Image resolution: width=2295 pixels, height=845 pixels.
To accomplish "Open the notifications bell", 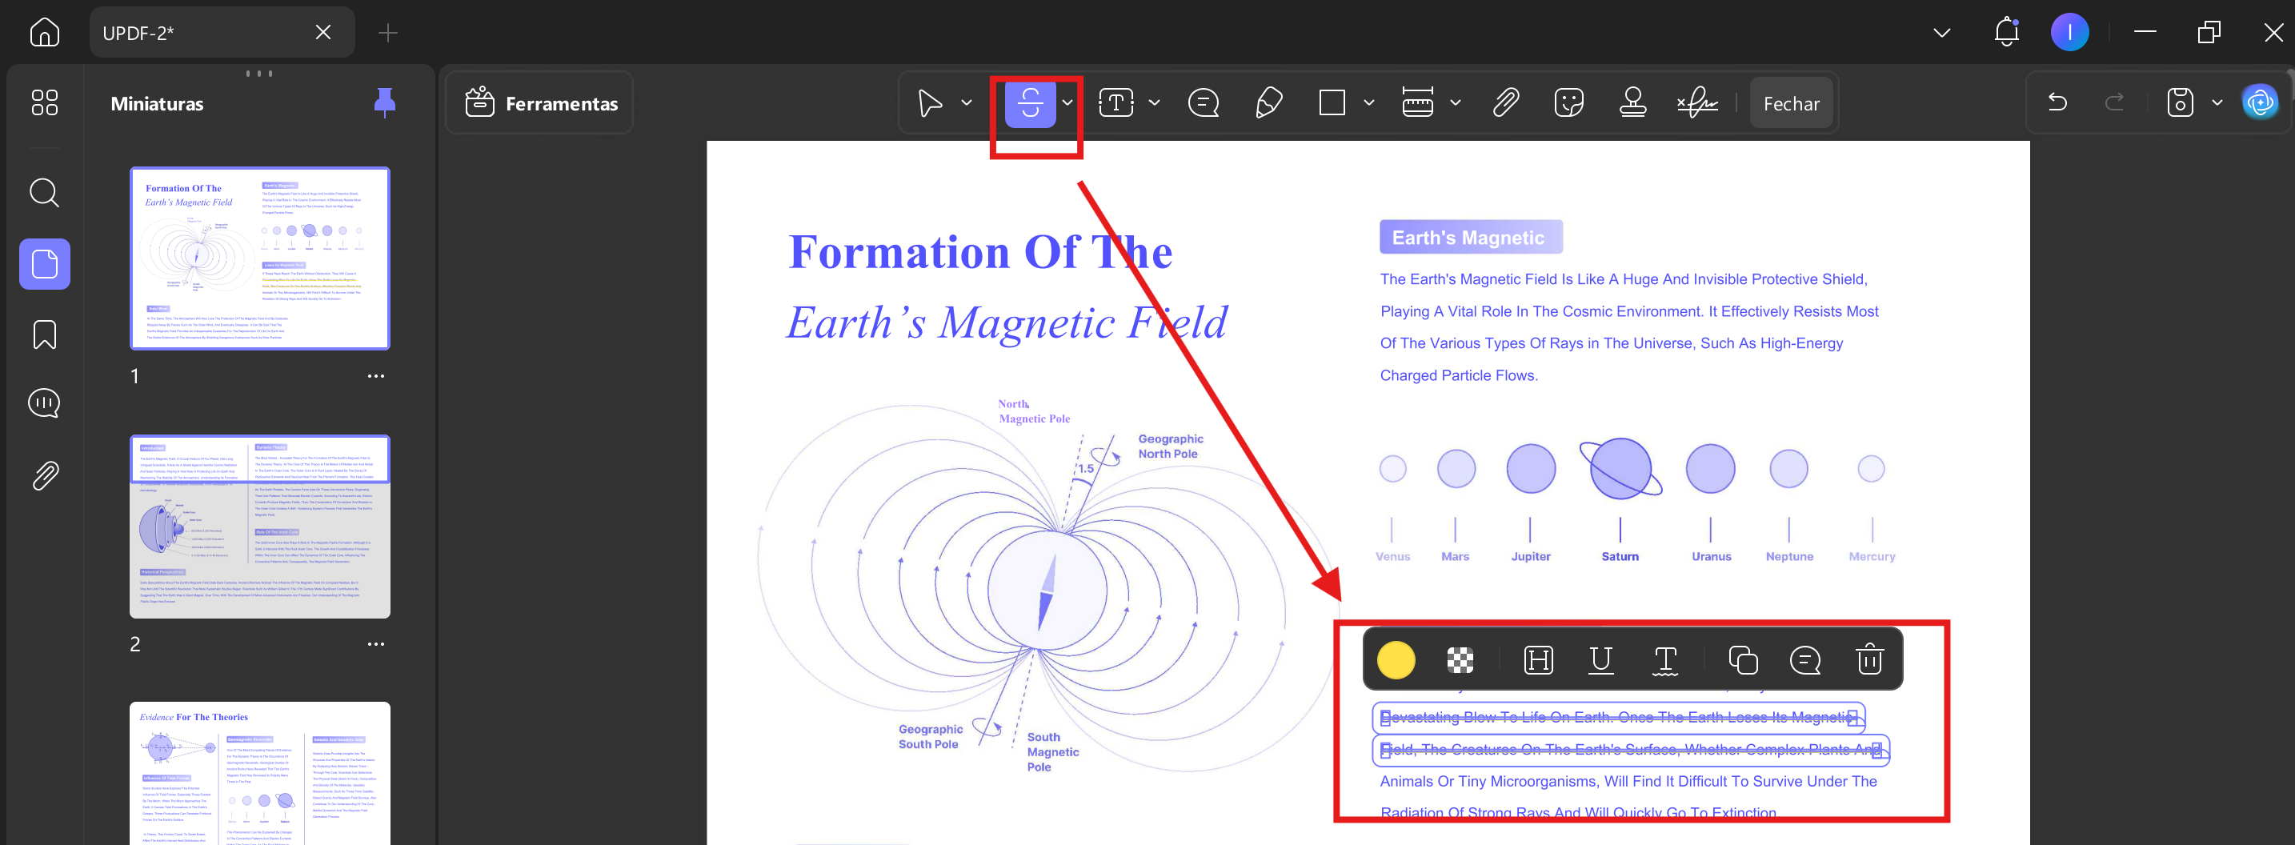I will coord(2006,32).
